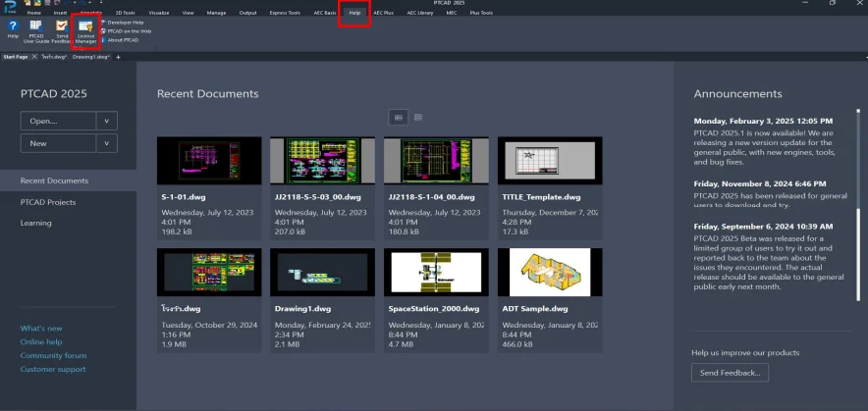Open the Express Tools ribbon tab
The image size is (868, 411).
(x=285, y=12)
